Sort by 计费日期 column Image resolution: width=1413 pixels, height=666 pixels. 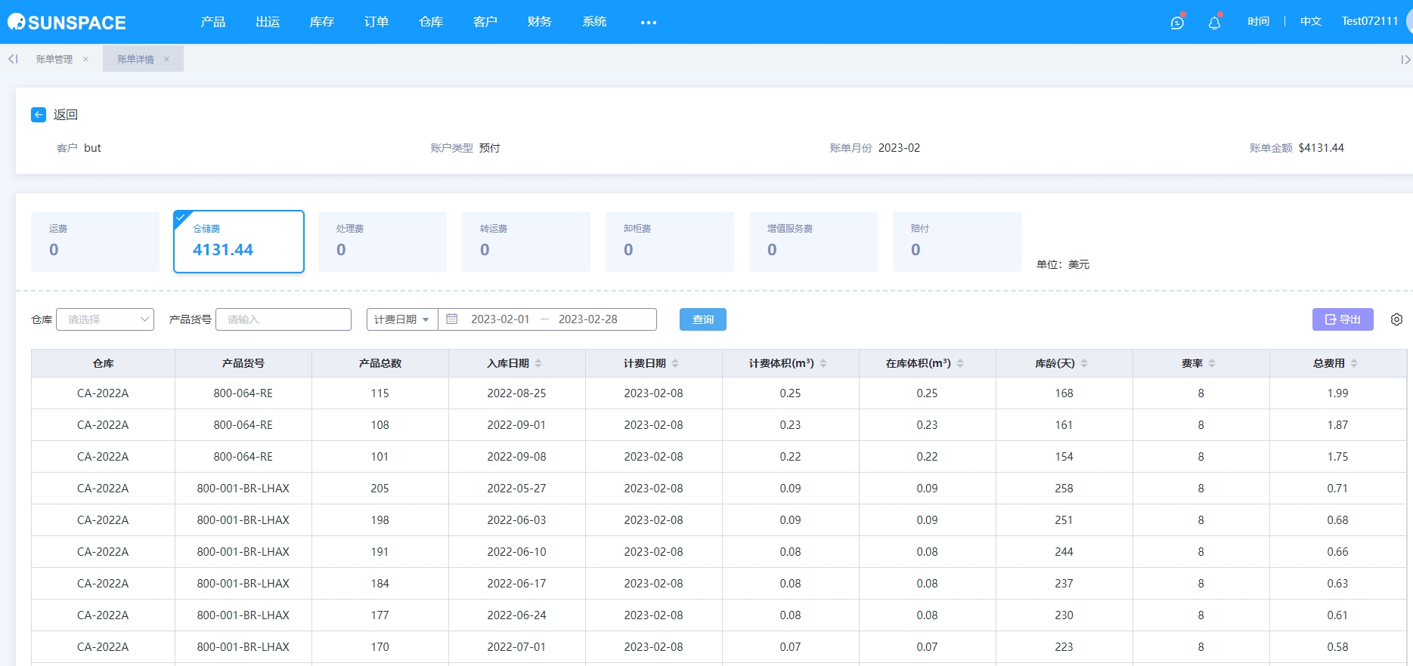click(x=675, y=363)
